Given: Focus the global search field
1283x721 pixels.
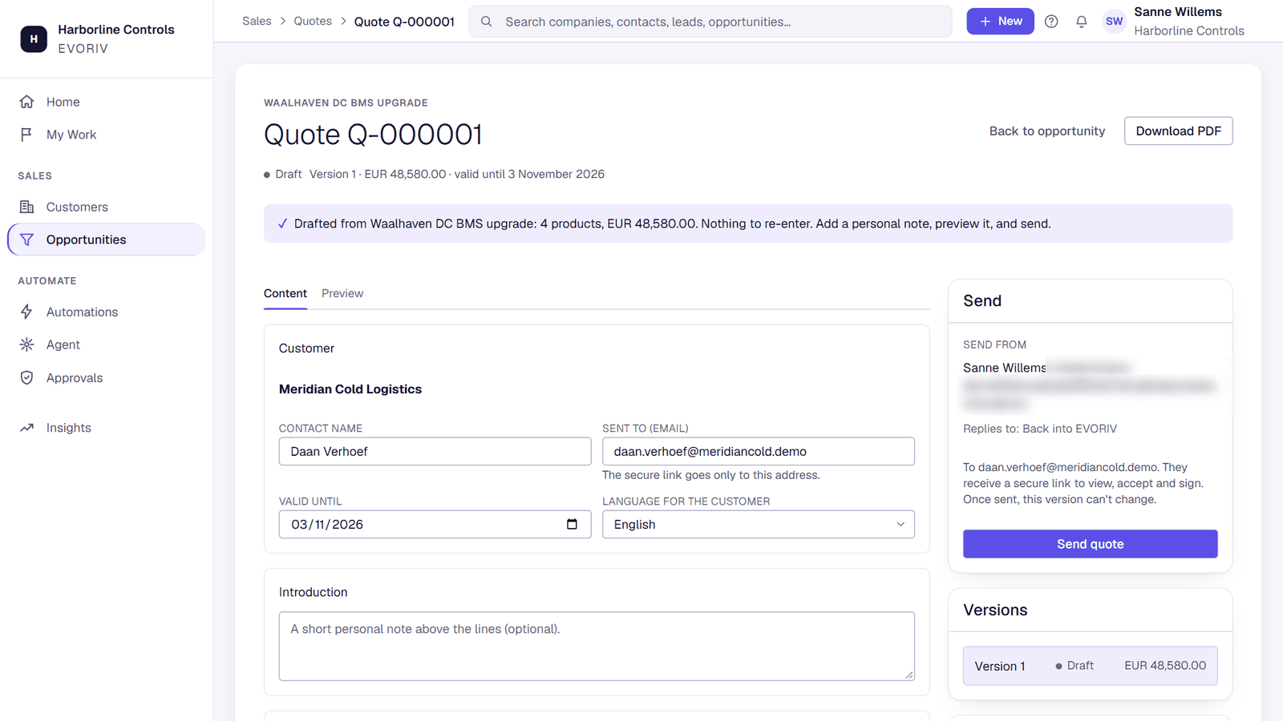Looking at the screenshot, I should (710, 22).
